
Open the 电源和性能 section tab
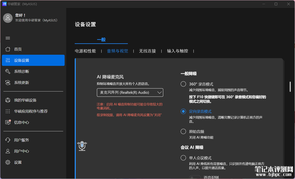coord(85,51)
